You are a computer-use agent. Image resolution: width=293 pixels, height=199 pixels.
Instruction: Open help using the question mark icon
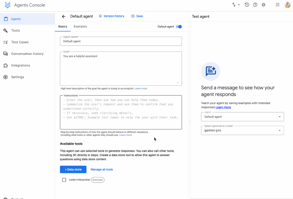pos(255,5)
